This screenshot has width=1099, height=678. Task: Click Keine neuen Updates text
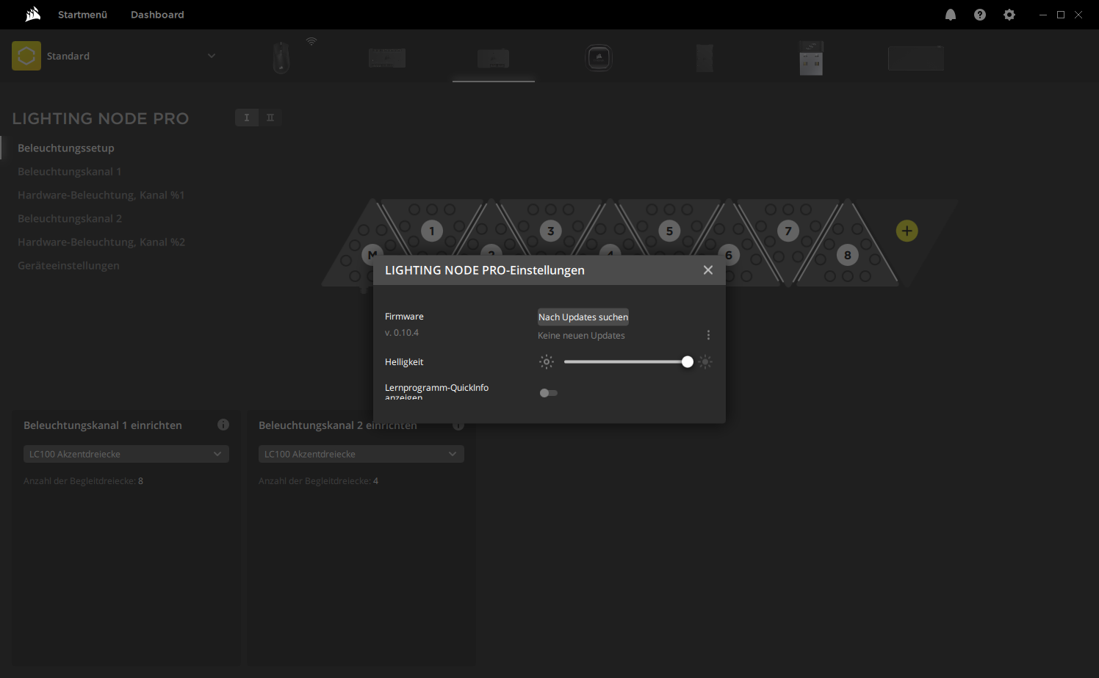[x=581, y=336]
